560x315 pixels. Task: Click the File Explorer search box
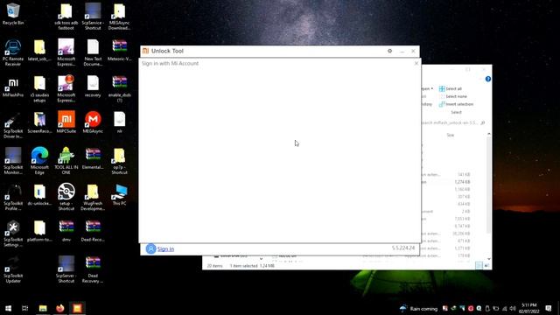coord(453,122)
